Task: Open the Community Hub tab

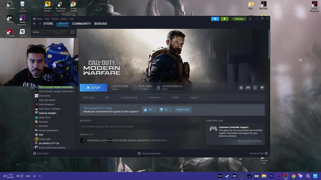Action: [x=129, y=97]
